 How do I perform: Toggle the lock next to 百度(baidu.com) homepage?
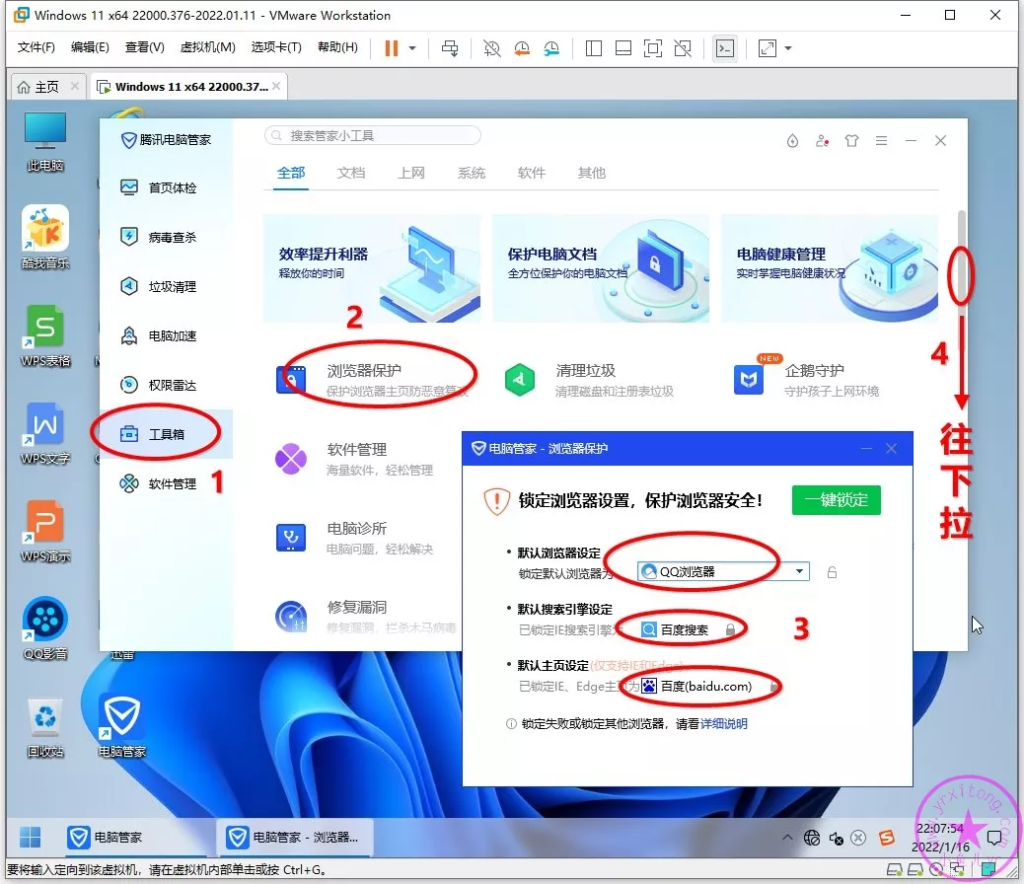pos(775,686)
